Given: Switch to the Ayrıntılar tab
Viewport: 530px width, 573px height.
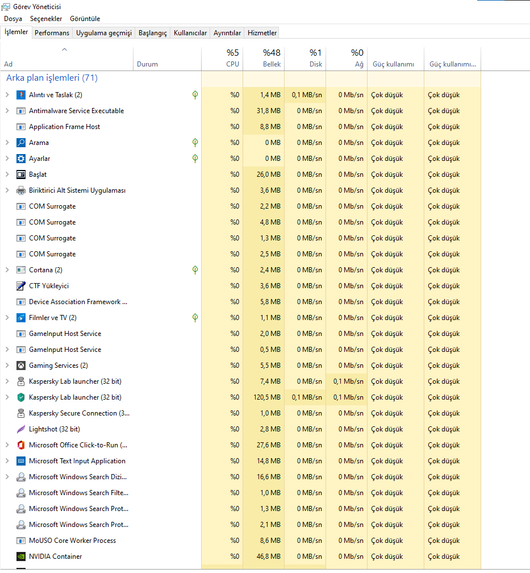Looking at the screenshot, I should click(x=227, y=33).
